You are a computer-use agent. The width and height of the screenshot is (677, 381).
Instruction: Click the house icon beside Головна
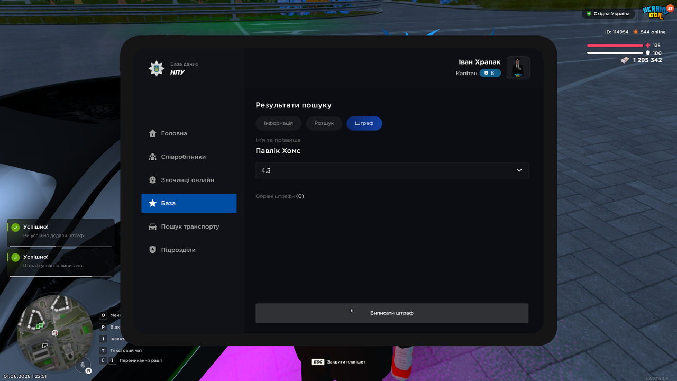coord(152,133)
